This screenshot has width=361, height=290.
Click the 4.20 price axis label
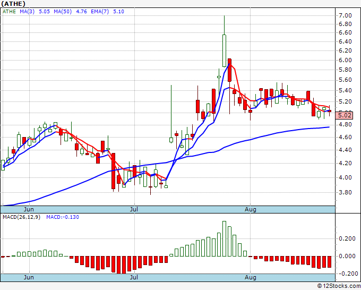345,163
